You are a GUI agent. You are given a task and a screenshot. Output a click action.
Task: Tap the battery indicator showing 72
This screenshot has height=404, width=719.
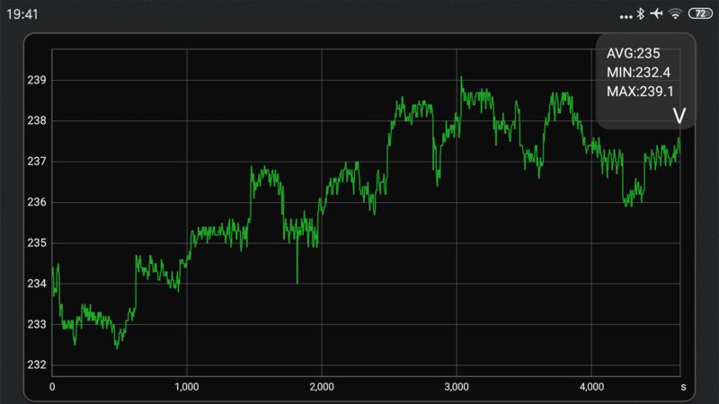tap(698, 13)
